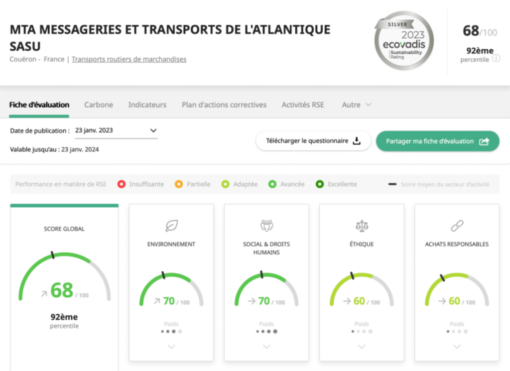Click the right arrow beside Social score 70
The height and width of the screenshot is (371, 510).
[252, 301]
